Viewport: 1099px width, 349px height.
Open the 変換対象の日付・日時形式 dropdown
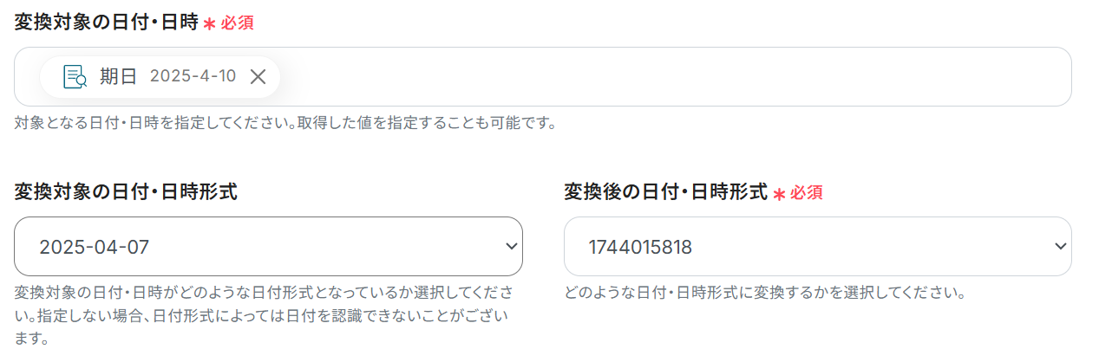pos(268,247)
